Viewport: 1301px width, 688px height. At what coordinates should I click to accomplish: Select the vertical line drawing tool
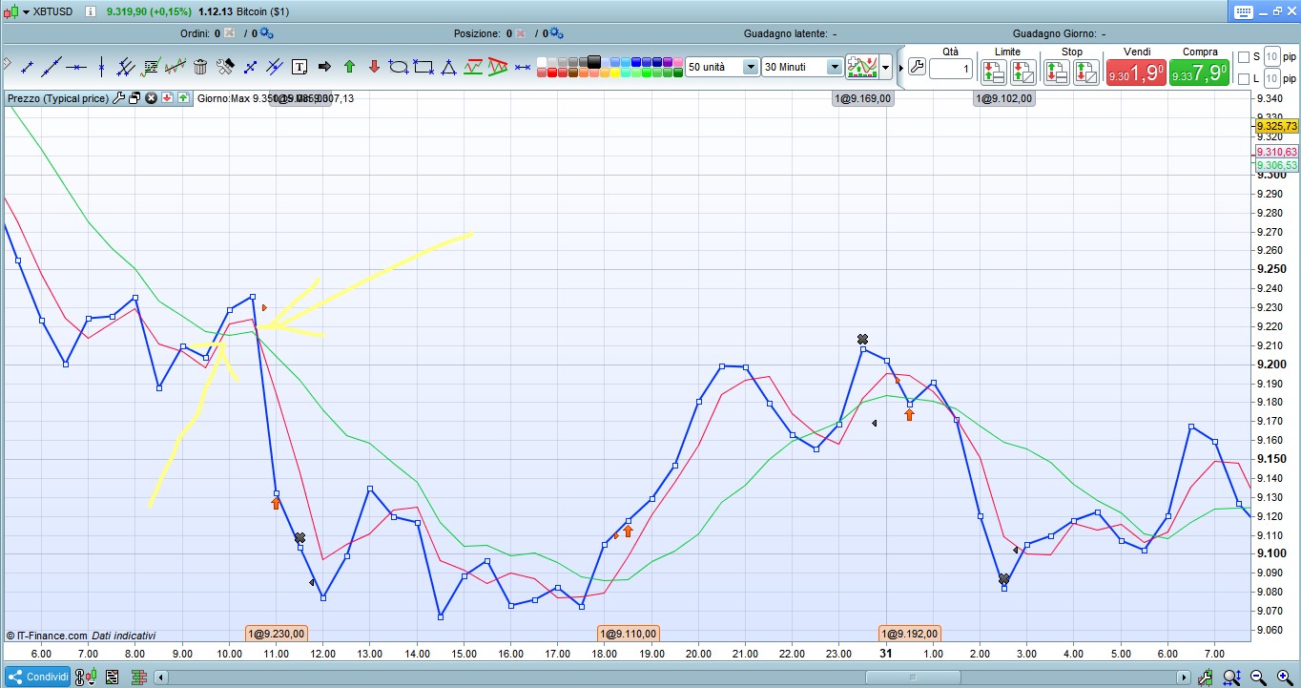click(x=101, y=67)
